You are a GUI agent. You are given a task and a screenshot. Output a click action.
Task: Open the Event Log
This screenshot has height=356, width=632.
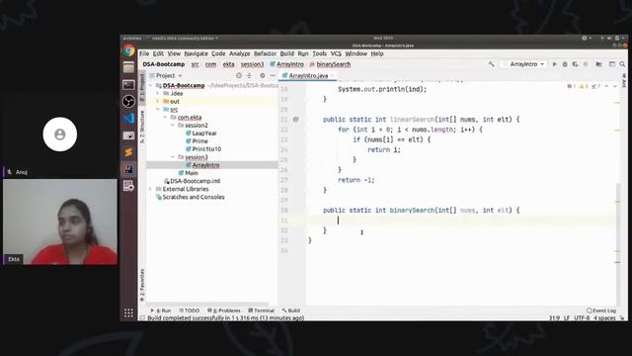click(601, 311)
